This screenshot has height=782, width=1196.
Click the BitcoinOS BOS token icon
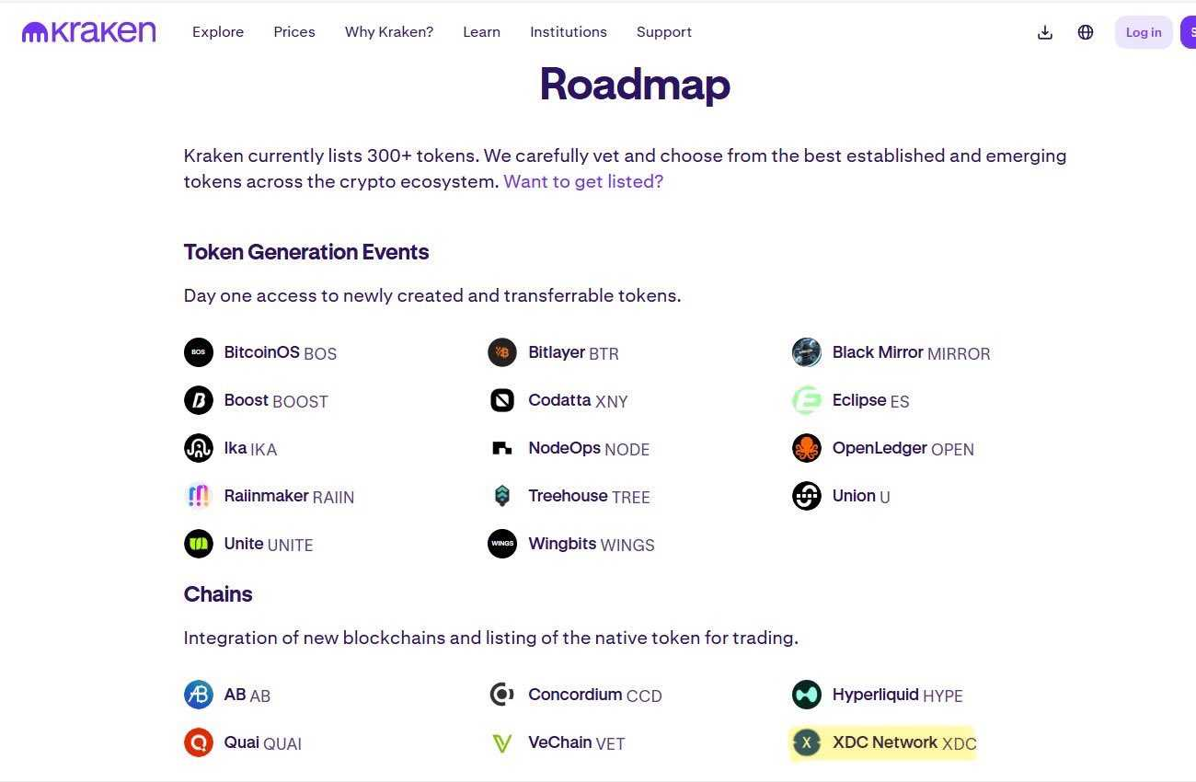coord(199,352)
